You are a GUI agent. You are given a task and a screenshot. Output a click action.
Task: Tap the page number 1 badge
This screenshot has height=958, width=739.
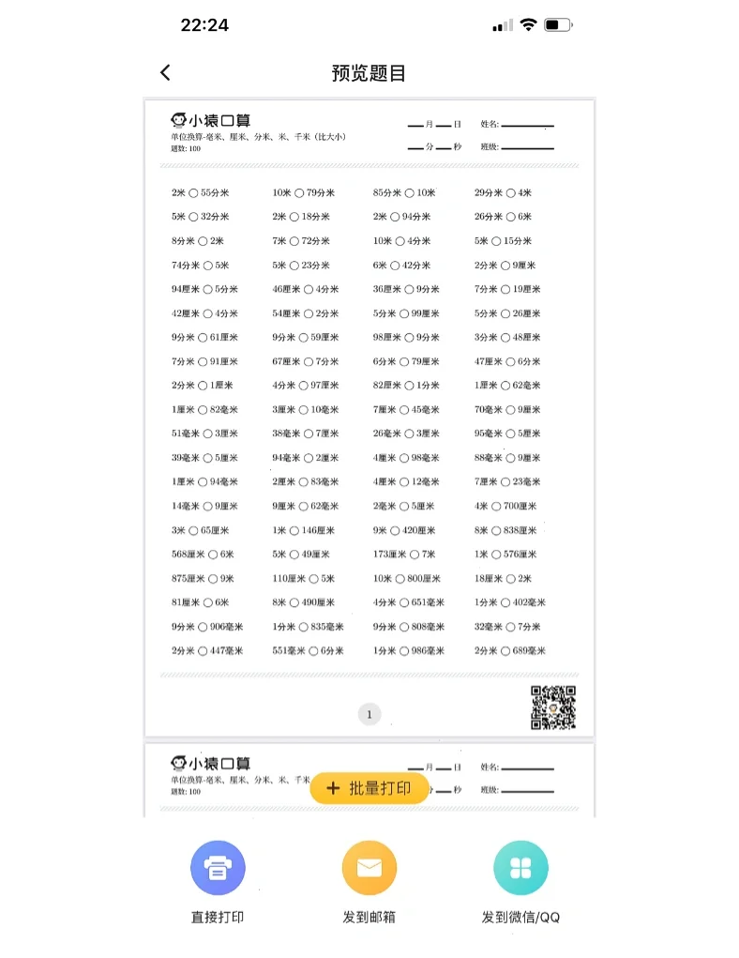pos(369,714)
